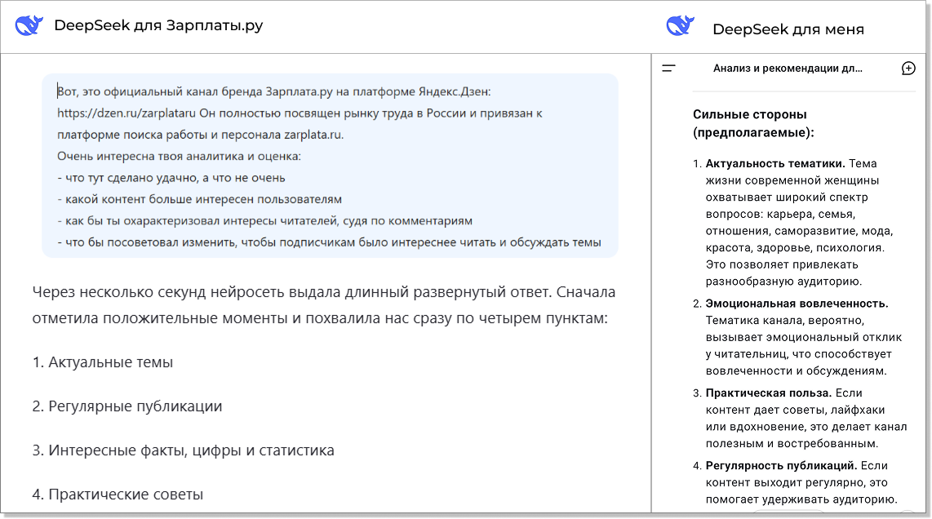The image size is (932, 519).
Task: Click chat title 'Анализ и рекомендации дл...'
Action: pyautogui.click(x=788, y=69)
